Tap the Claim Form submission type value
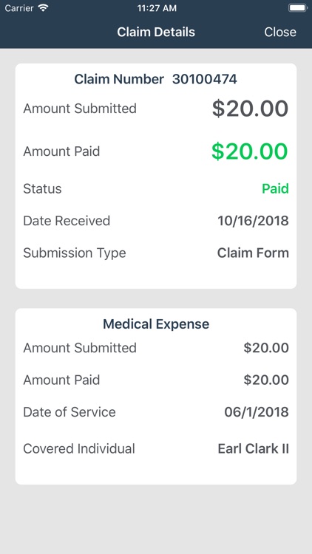312x554 pixels. pyautogui.click(x=253, y=253)
